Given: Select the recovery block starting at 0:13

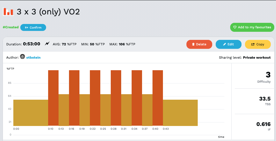Looking at the screenshot, I should pos(64,110).
